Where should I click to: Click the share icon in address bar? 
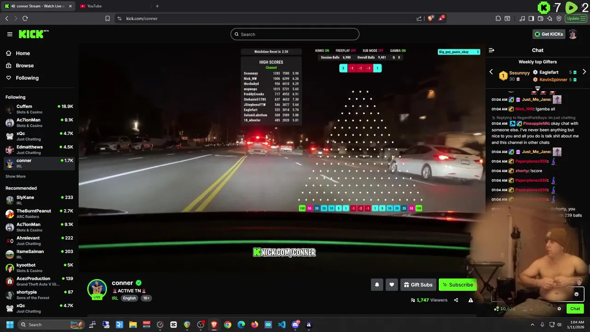419,18
